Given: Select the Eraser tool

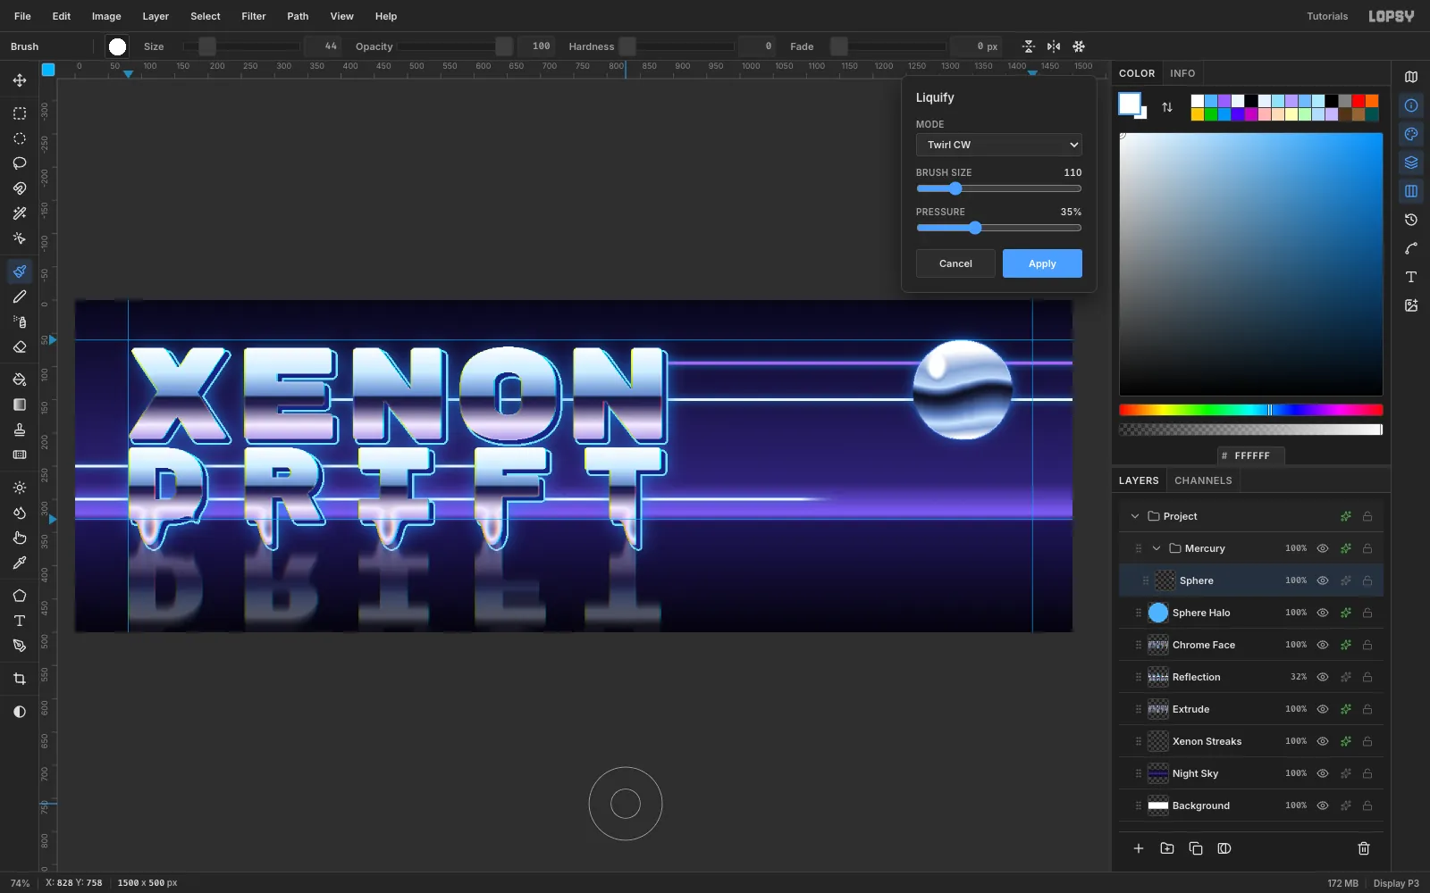Looking at the screenshot, I should [20, 346].
